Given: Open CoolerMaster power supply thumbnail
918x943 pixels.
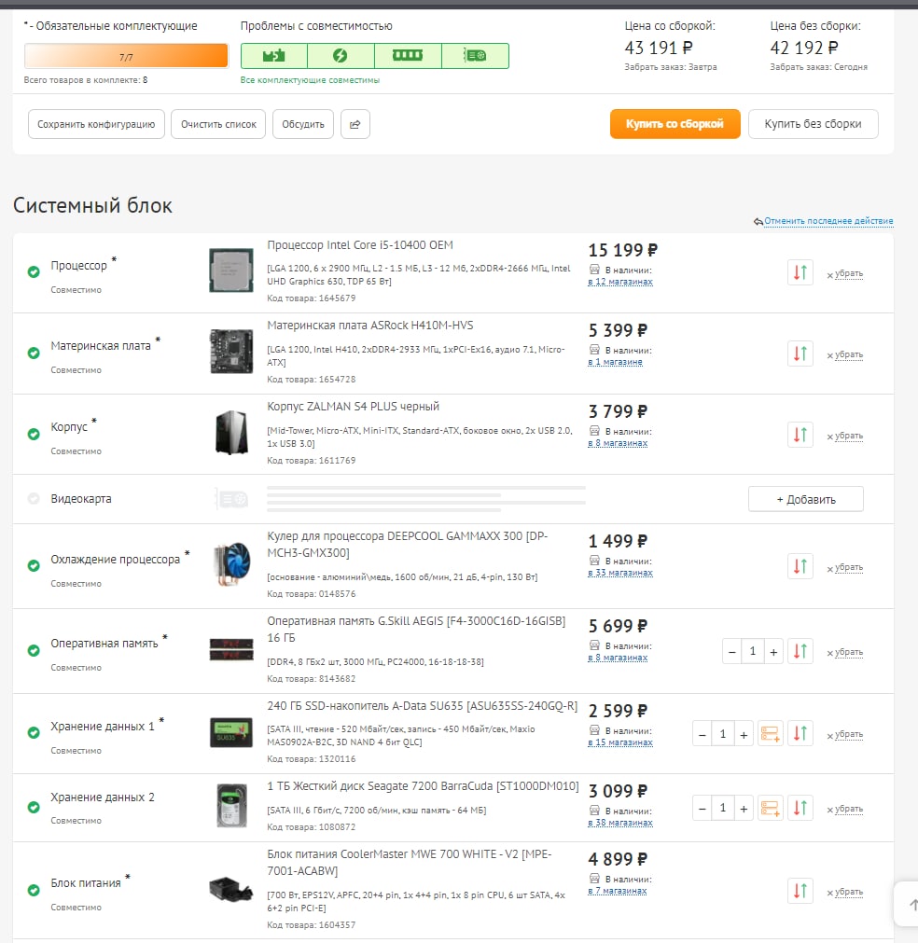Looking at the screenshot, I should pos(231,888).
